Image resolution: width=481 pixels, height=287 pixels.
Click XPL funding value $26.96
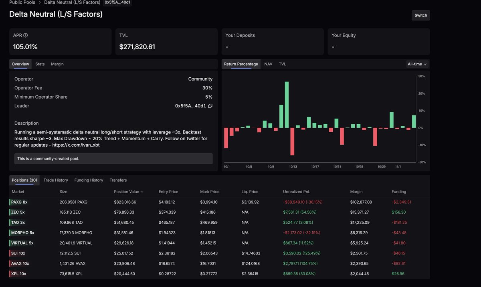click(x=398, y=274)
